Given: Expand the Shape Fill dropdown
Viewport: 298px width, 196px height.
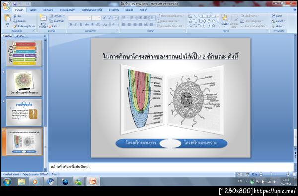Looking at the screenshot, I should pos(250,16).
